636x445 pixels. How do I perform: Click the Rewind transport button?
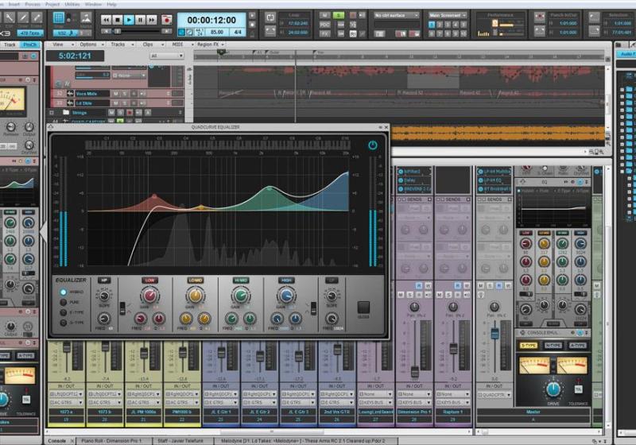point(105,19)
